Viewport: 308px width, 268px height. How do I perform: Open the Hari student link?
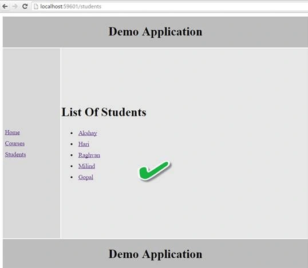[84, 144]
